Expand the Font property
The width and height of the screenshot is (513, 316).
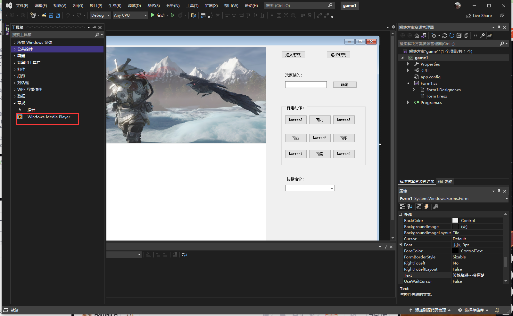(400, 245)
